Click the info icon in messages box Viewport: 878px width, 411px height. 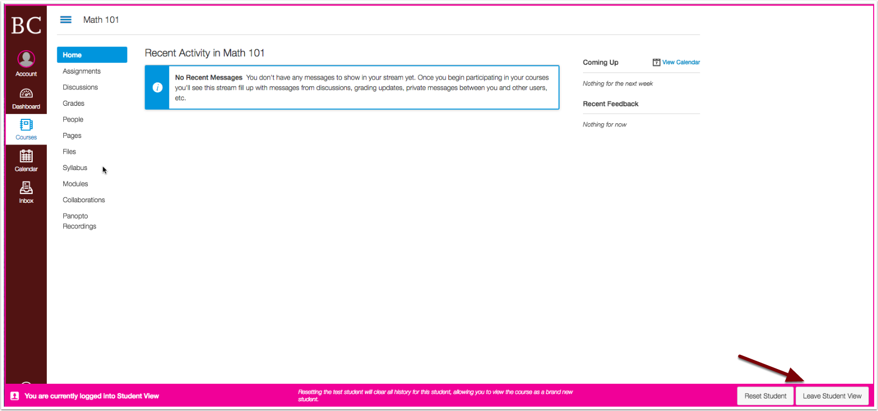[158, 88]
